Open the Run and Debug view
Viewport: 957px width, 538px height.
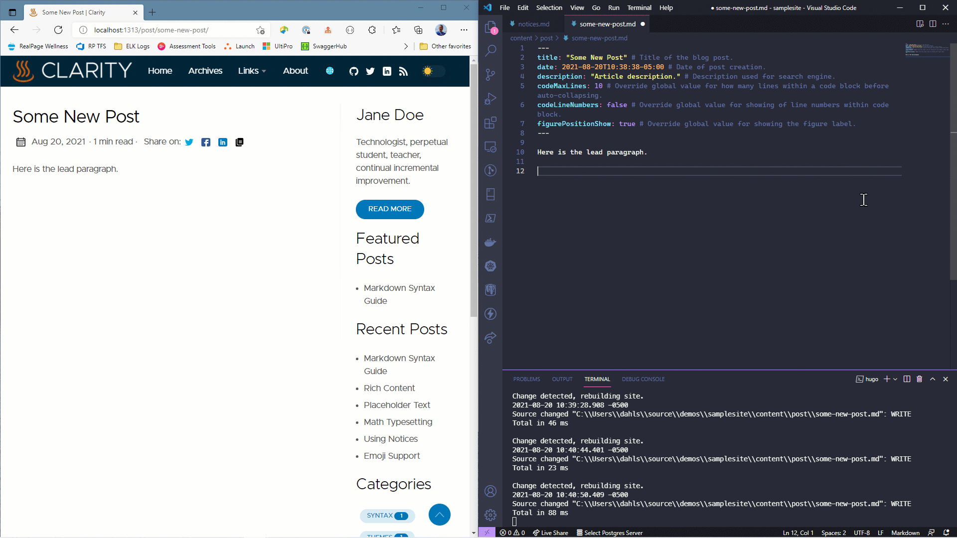490,99
